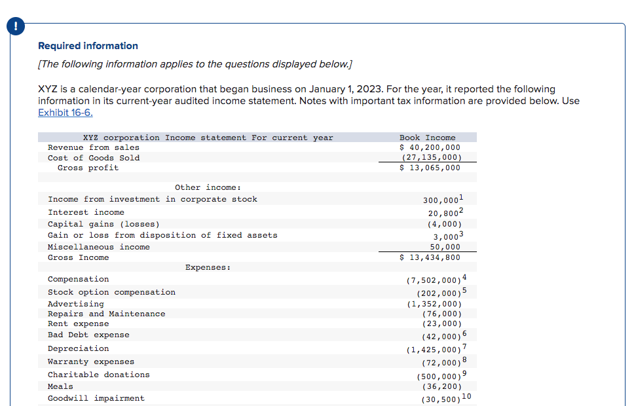Select 'Income from investment in corporate stock'
Screen dimensions: 636x406
(x=153, y=199)
